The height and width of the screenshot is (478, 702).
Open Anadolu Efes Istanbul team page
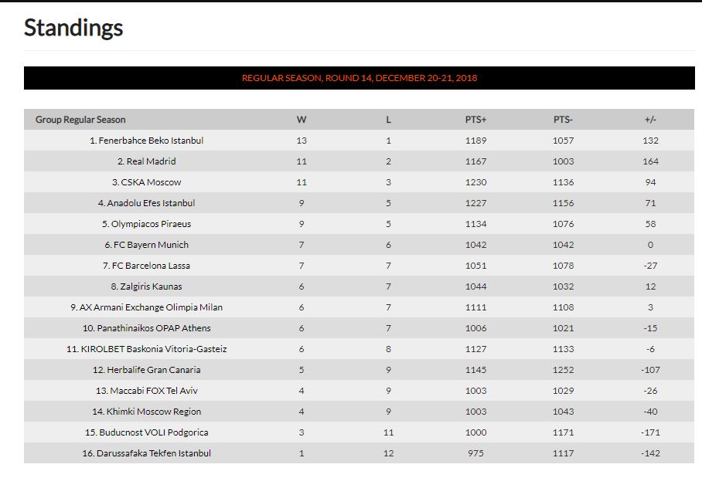151,203
